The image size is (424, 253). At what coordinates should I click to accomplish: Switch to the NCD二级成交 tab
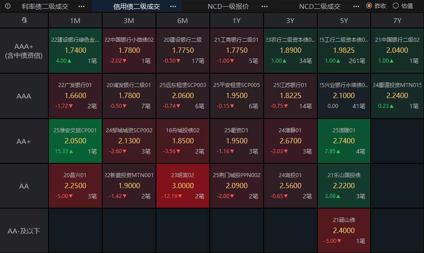pyautogui.click(x=320, y=6)
